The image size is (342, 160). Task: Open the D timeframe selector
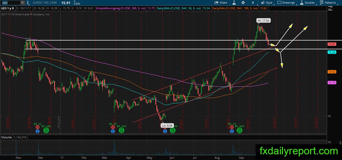[253, 3]
